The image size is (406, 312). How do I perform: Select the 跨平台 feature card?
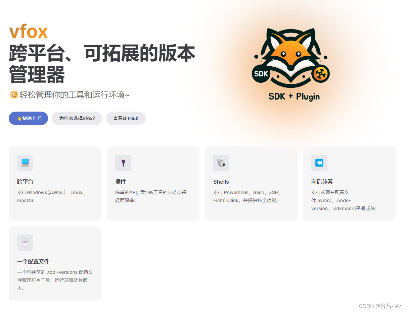point(55,183)
